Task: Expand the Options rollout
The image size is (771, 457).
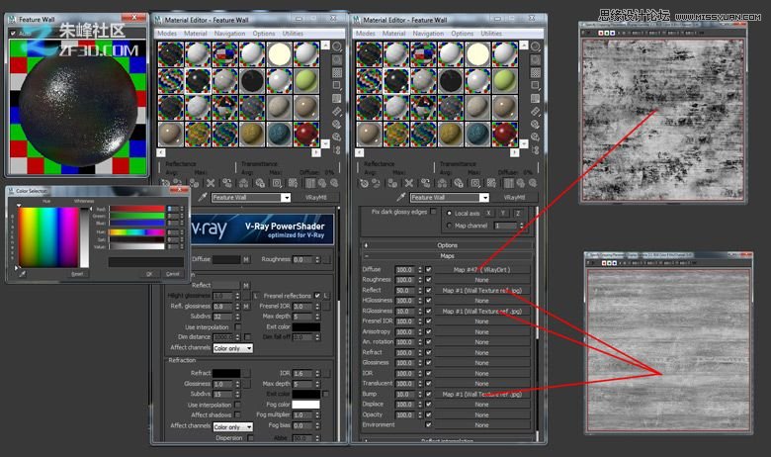Action: click(448, 245)
